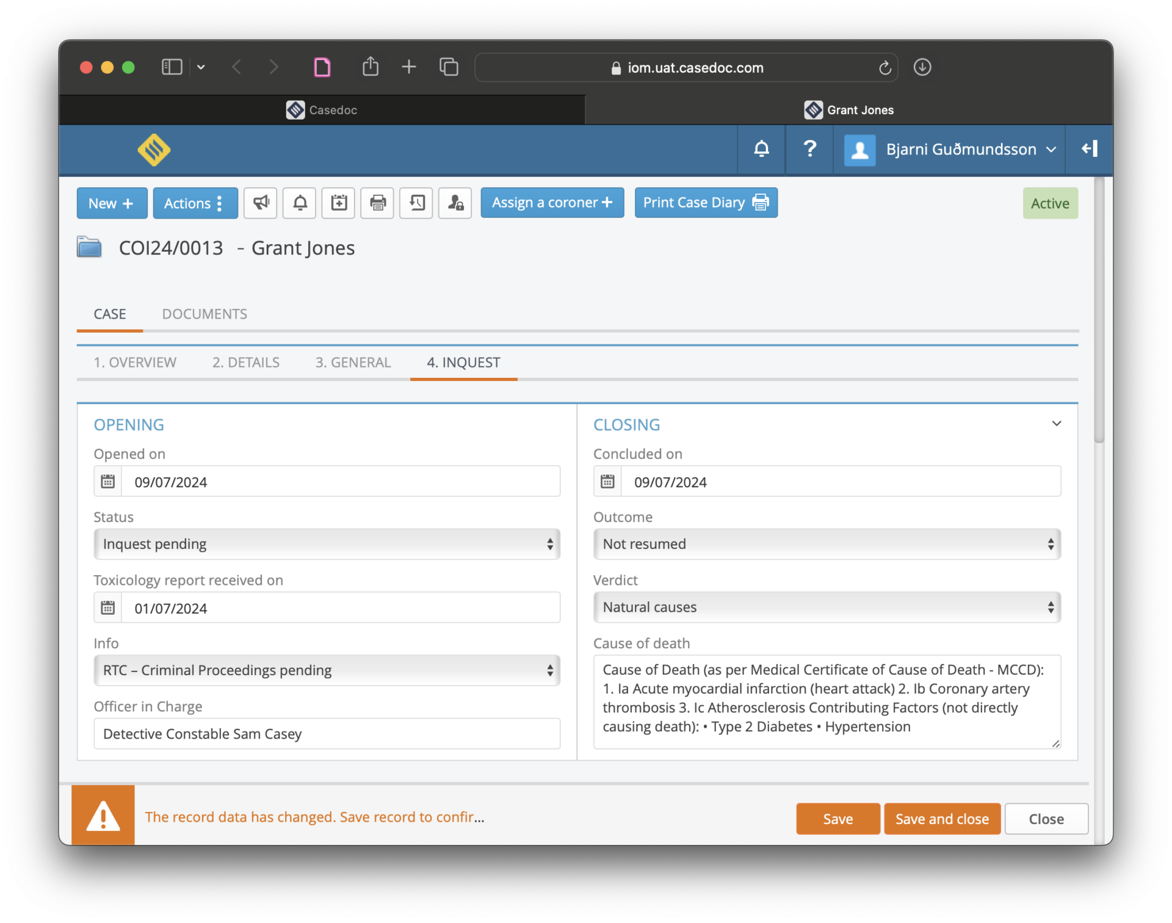The width and height of the screenshot is (1172, 923).
Task: Click the Officer in Charge input field
Action: (327, 733)
